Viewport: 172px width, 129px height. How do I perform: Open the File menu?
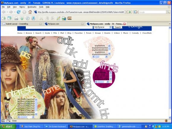[3, 7]
